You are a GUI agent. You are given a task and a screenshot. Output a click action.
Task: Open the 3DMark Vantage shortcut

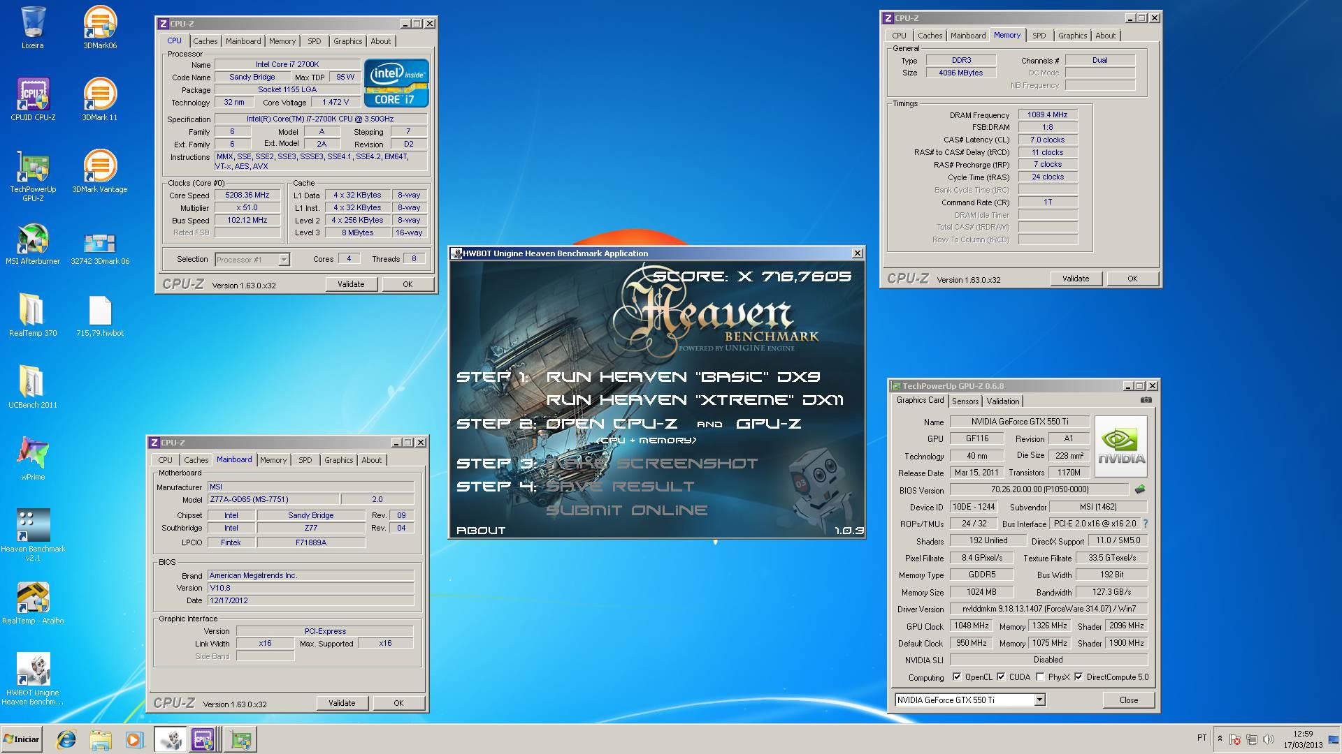[x=100, y=172]
